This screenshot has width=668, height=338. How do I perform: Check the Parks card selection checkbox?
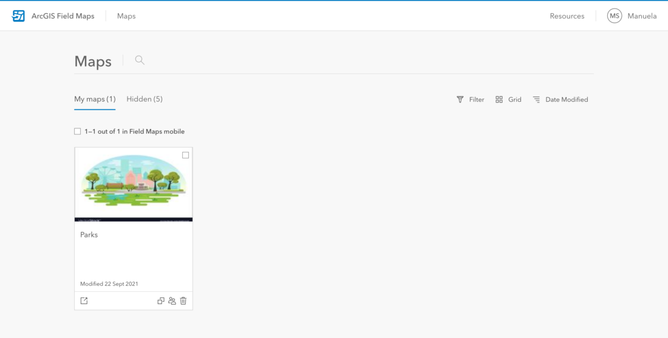click(x=185, y=155)
